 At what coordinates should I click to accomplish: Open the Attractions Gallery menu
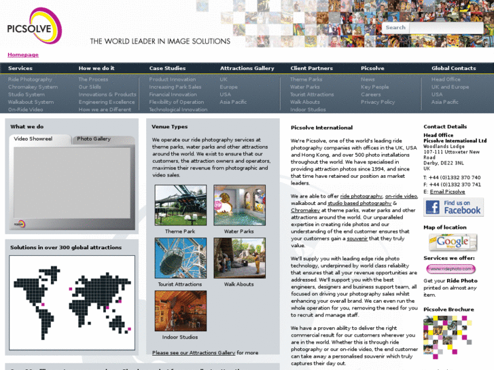tap(247, 68)
